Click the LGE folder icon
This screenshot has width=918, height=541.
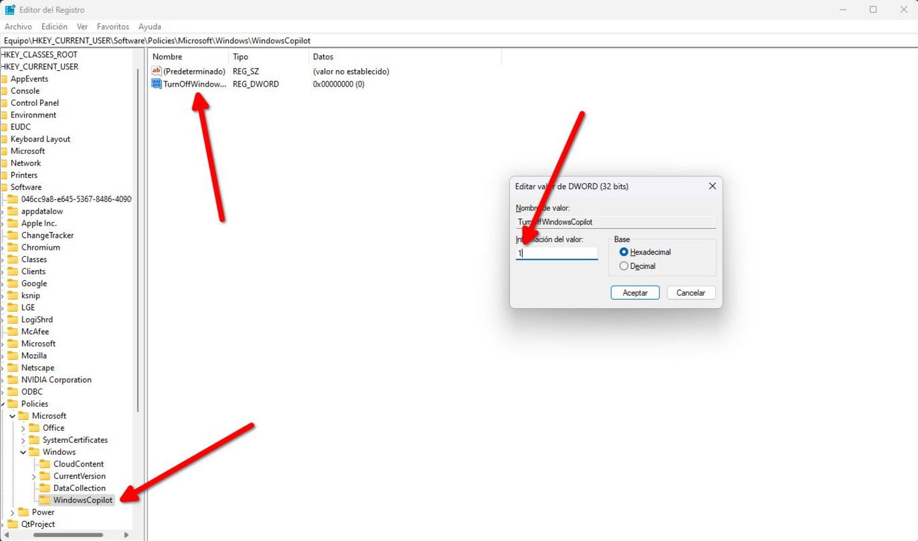click(x=13, y=308)
